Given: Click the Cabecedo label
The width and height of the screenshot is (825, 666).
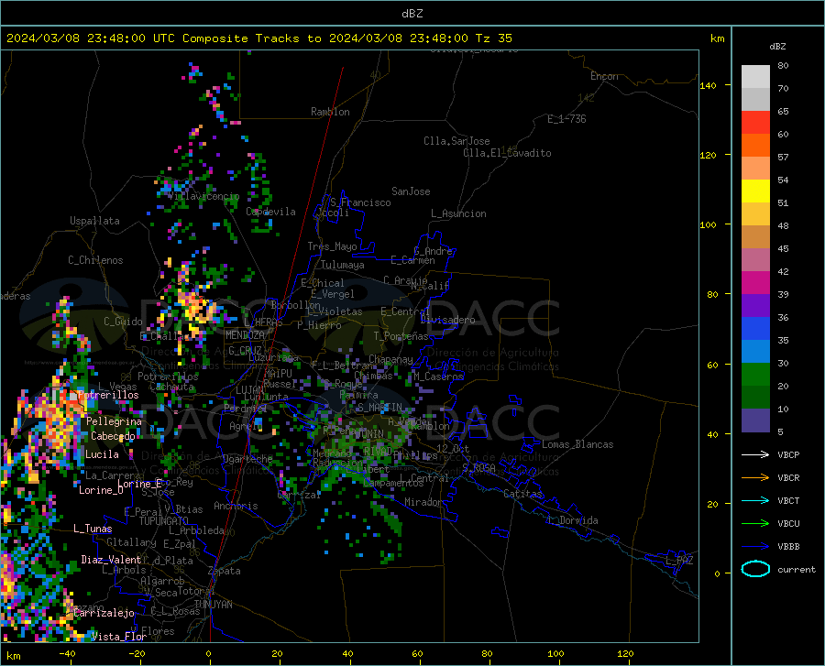Looking at the screenshot, I should pyautogui.click(x=113, y=436).
